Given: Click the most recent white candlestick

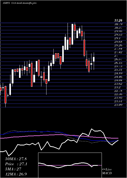Looking at the screenshot, I should (94, 59).
